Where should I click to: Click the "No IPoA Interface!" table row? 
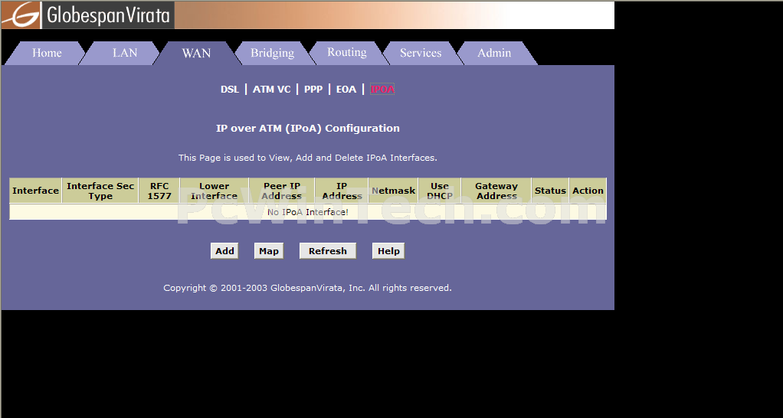[307, 212]
